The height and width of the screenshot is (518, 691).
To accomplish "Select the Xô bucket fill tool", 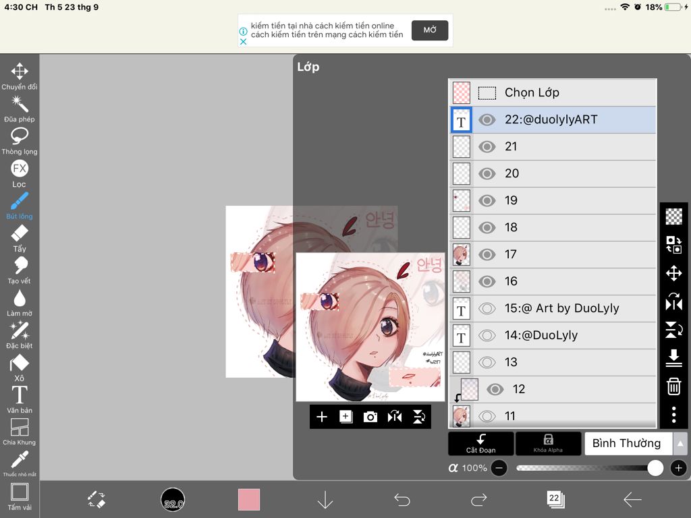I will [x=20, y=368].
